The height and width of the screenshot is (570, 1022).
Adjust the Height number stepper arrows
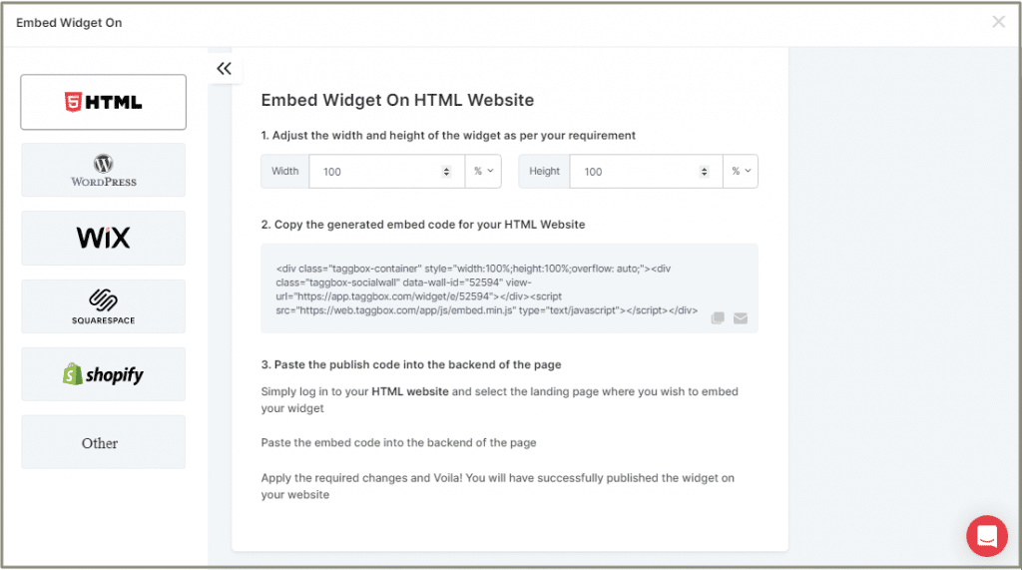[x=705, y=172]
